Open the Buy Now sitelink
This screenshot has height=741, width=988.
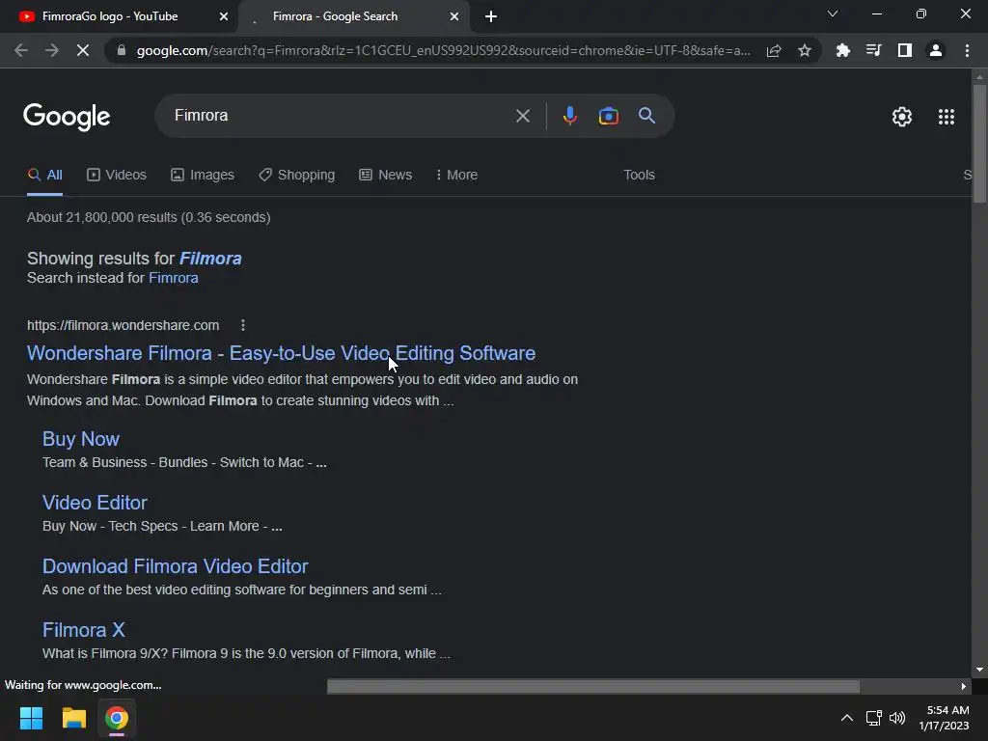[81, 439]
